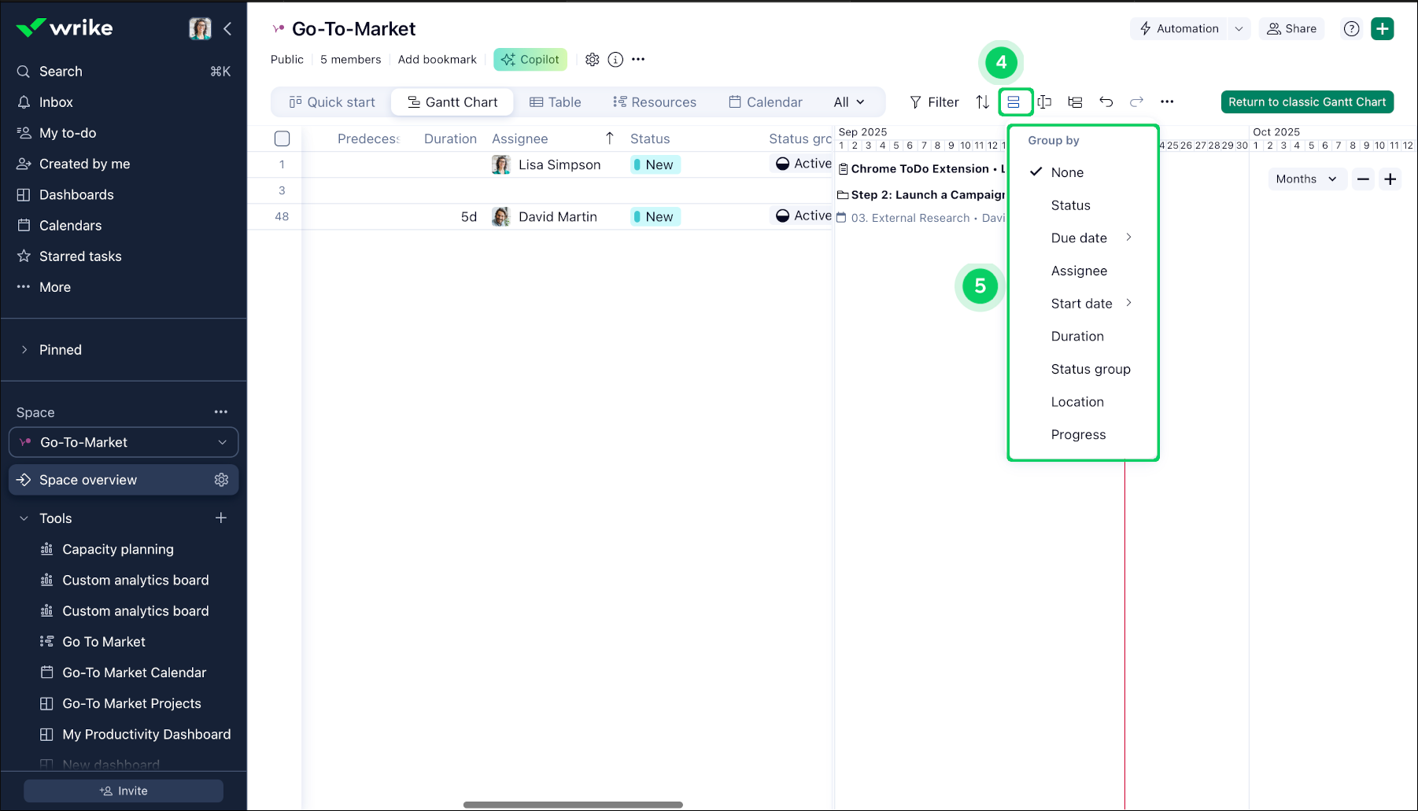This screenshot has width=1418, height=811.
Task: Open project settings gear icon
Action: 593,59
